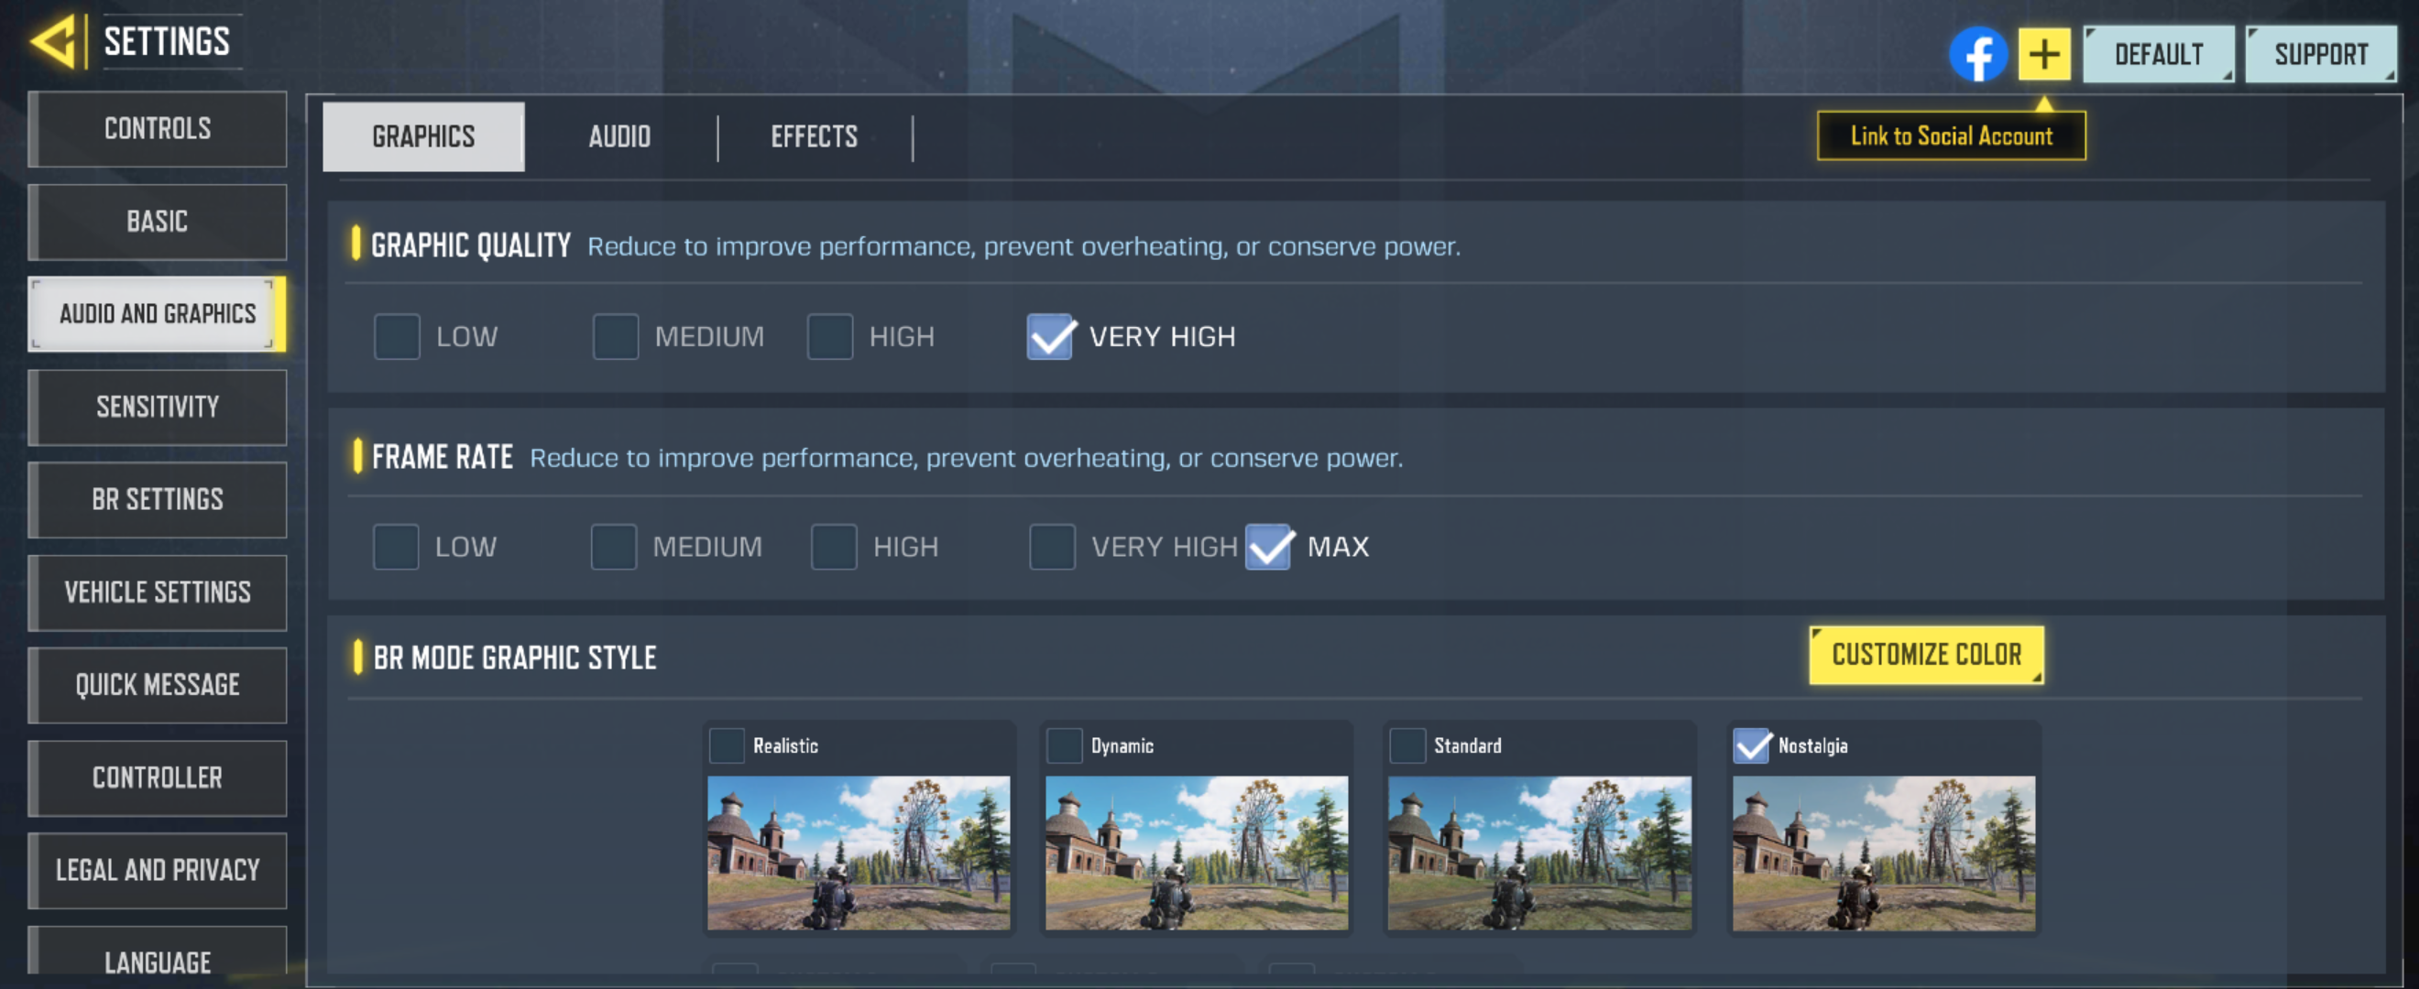The height and width of the screenshot is (989, 2419).
Task: Set Graphic Quality to HIGH
Action: 829,337
